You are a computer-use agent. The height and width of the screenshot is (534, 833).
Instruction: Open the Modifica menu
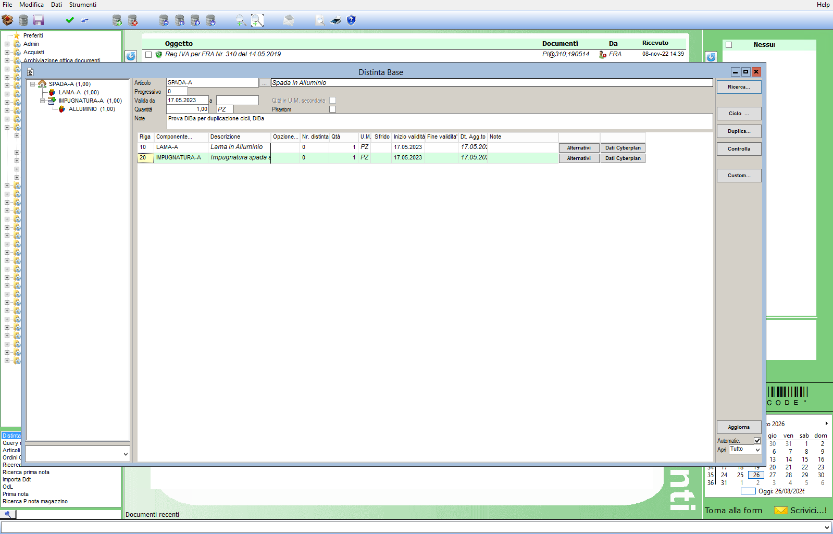[31, 5]
